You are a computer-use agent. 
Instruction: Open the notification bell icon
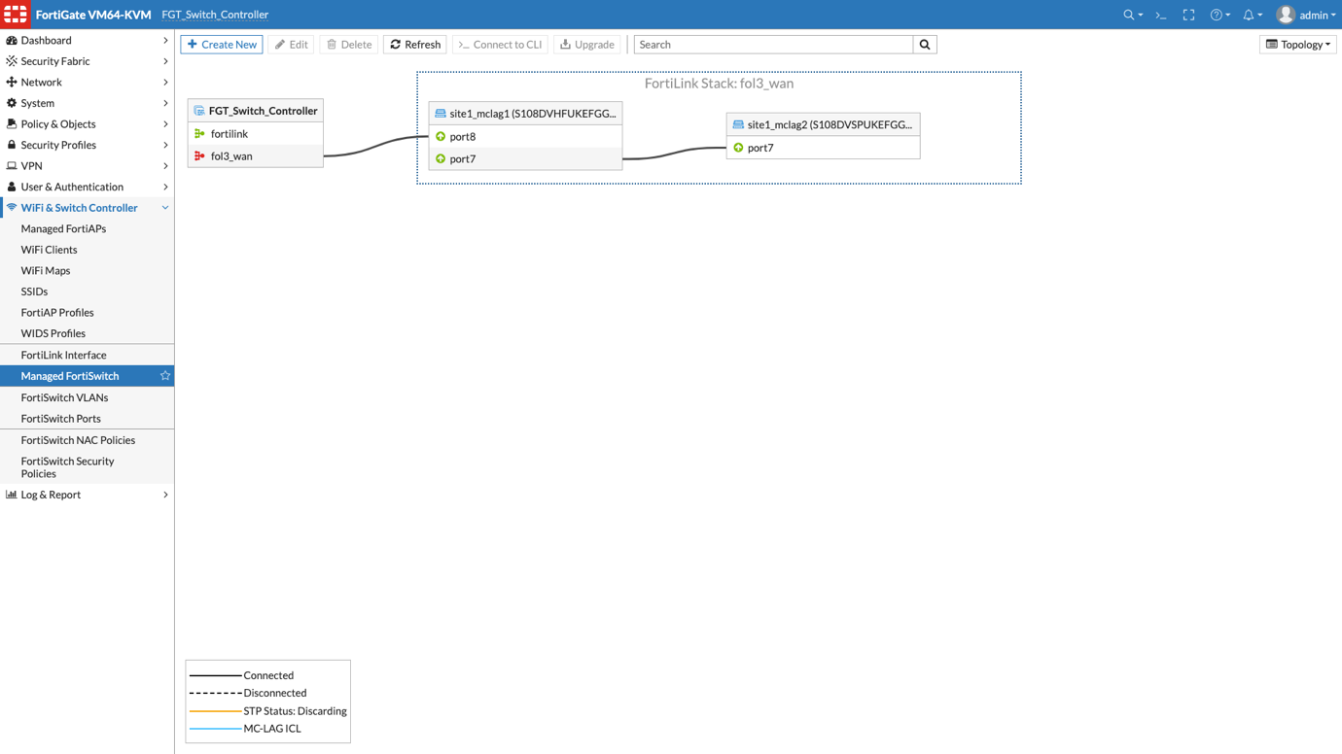(1250, 15)
